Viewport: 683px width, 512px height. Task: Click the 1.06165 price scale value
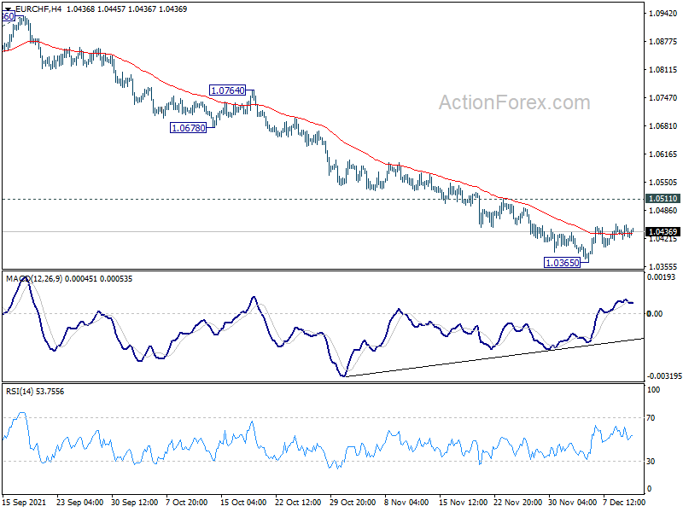point(663,154)
